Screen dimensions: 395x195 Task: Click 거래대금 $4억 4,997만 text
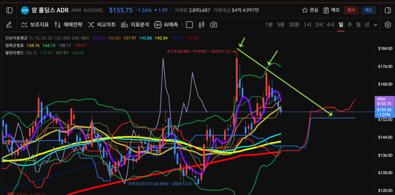236,10
